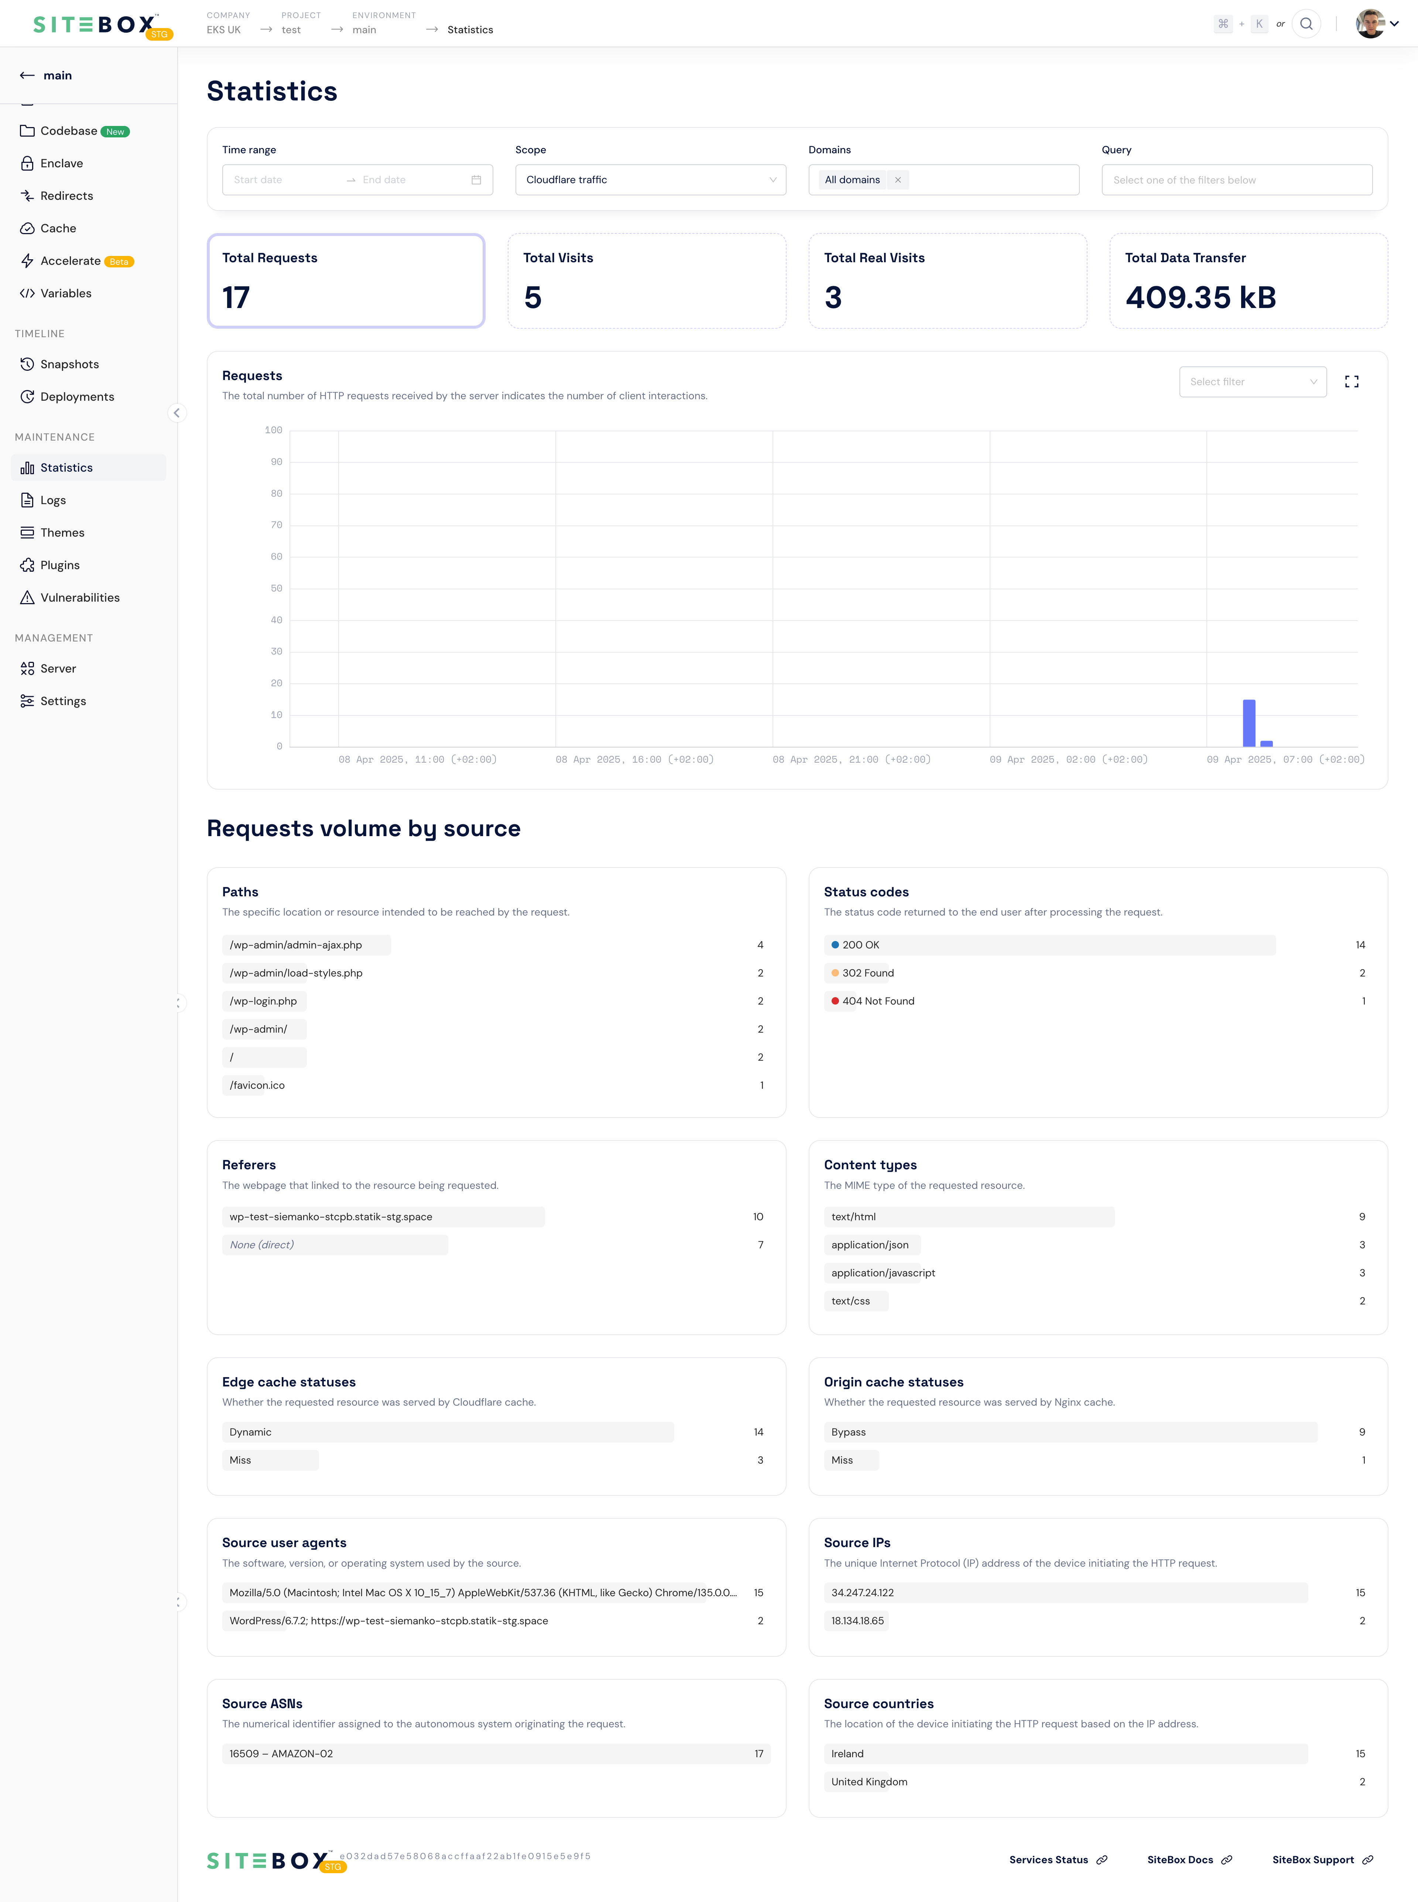Open search with the magnifier icon

1306,24
